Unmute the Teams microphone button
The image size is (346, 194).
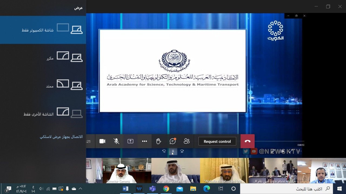click(117, 141)
